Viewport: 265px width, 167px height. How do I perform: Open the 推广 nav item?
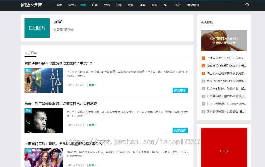point(166,5)
